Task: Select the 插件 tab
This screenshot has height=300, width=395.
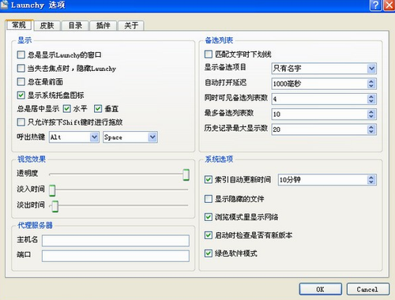Action: [103, 25]
